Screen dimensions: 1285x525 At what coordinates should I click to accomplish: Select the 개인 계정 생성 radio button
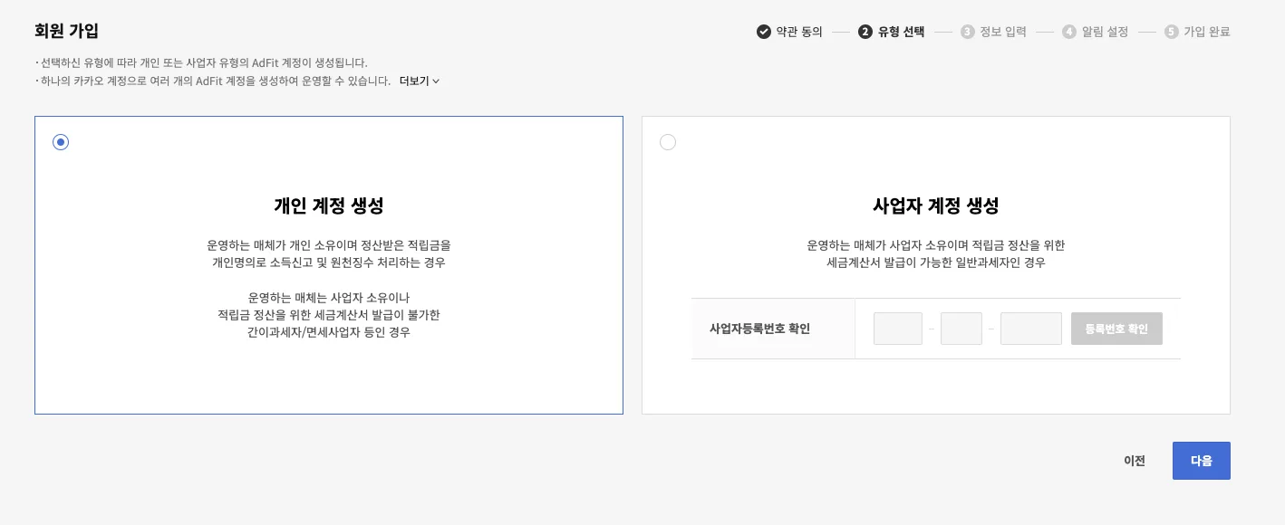[61, 142]
